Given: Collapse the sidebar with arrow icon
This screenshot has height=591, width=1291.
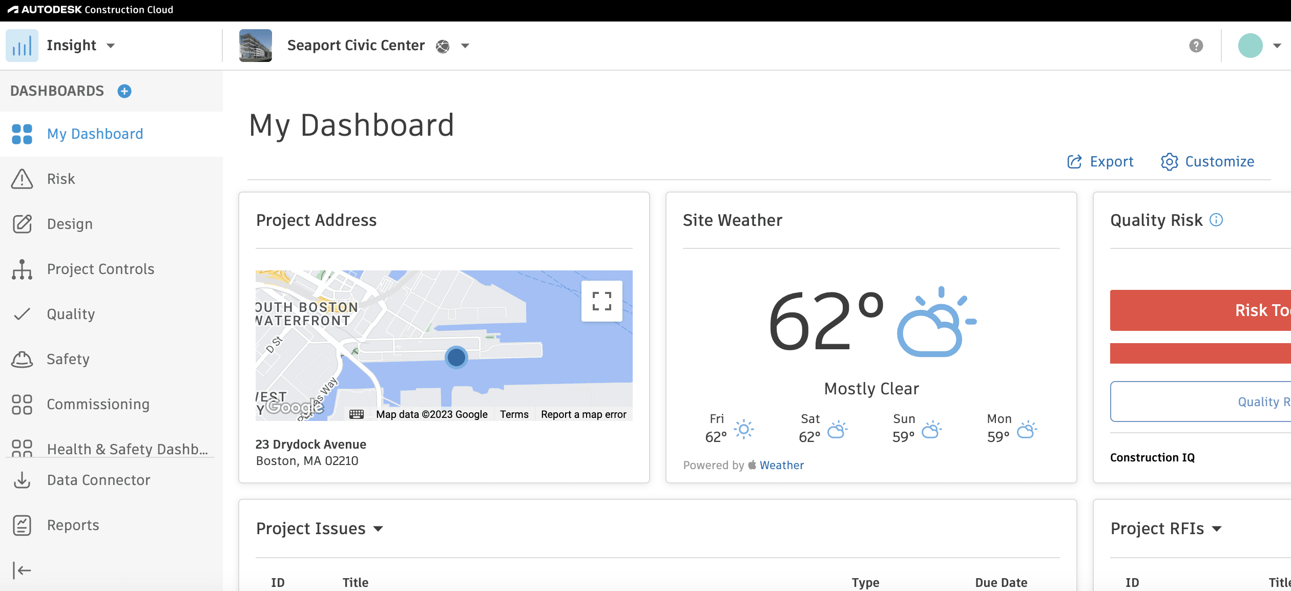Looking at the screenshot, I should point(22,570).
